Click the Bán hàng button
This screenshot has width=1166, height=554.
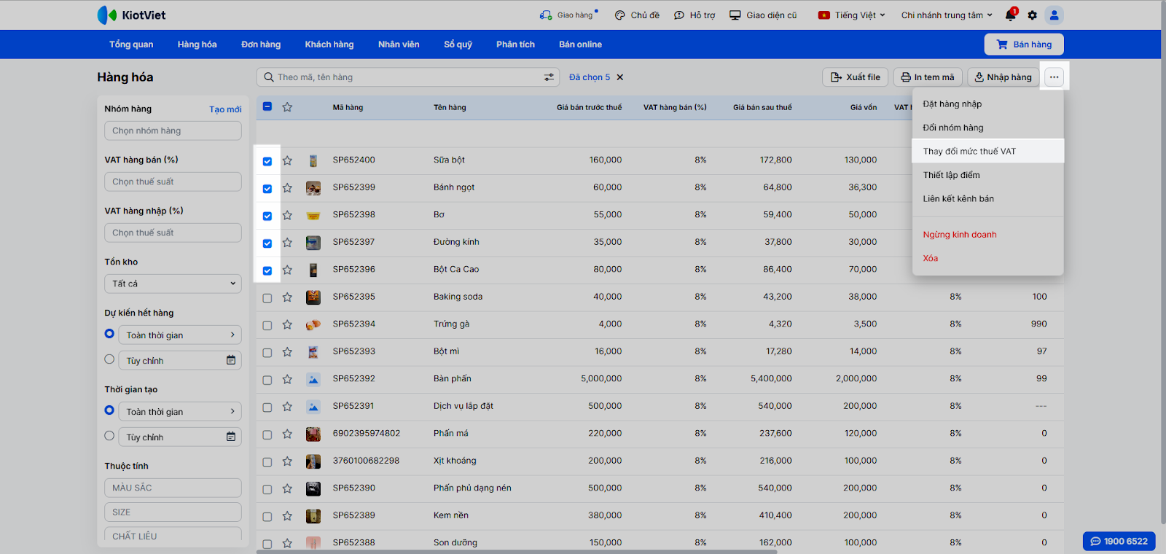point(1024,44)
